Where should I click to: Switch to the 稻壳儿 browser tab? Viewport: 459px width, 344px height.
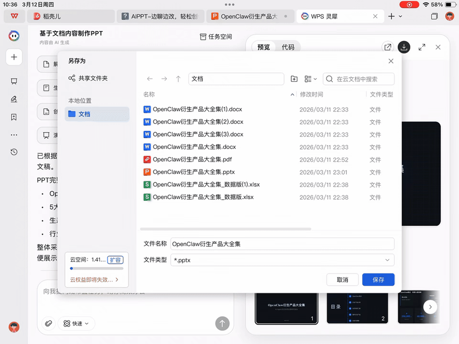point(71,17)
